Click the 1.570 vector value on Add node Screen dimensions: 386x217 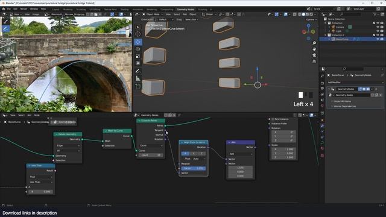[x=241, y=168]
